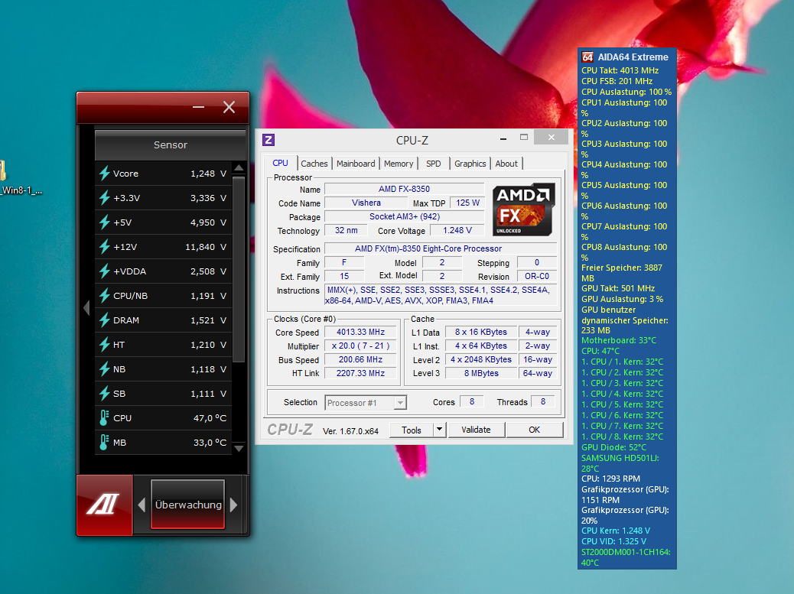Click the CPU thermometer icon
794x594 pixels.
[x=104, y=418]
